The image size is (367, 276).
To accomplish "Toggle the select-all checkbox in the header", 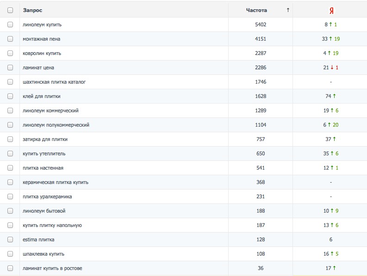I will 10,10.
